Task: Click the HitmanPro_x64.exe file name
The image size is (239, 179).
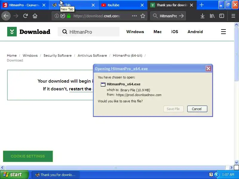Action: click(x=124, y=84)
